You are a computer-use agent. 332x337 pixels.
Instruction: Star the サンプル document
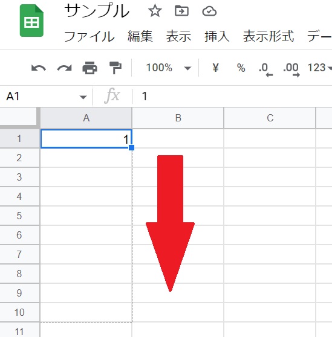(155, 11)
